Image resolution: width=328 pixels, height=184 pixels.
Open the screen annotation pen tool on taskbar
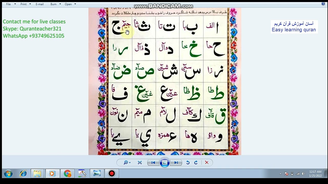coord(82,174)
